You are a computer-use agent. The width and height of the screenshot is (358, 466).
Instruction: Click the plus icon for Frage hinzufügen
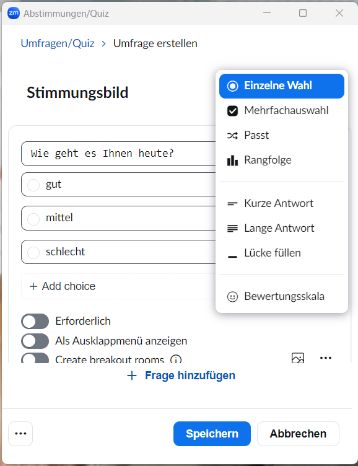point(132,376)
